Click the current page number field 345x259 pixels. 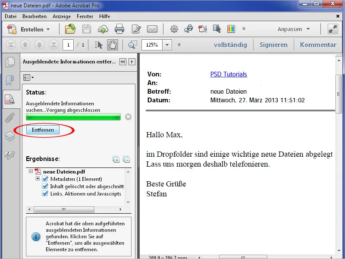coord(68,45)
